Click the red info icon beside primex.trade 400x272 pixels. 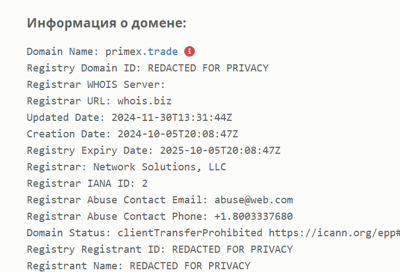(x=189, y=52)
